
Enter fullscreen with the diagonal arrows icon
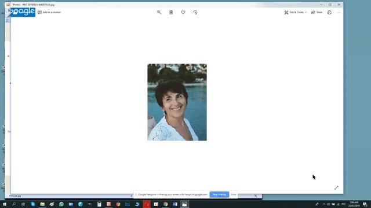[336, 188]
